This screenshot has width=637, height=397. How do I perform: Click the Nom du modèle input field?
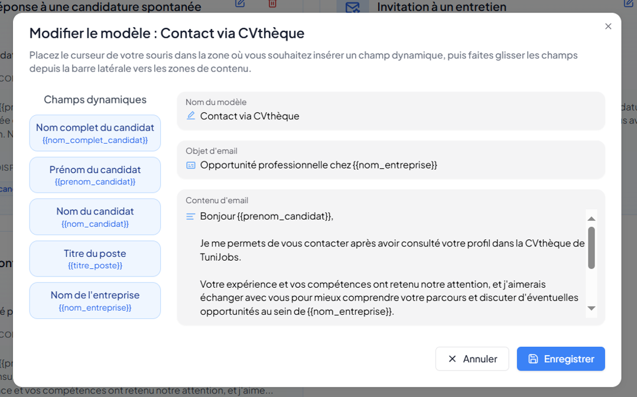(396, 116)
